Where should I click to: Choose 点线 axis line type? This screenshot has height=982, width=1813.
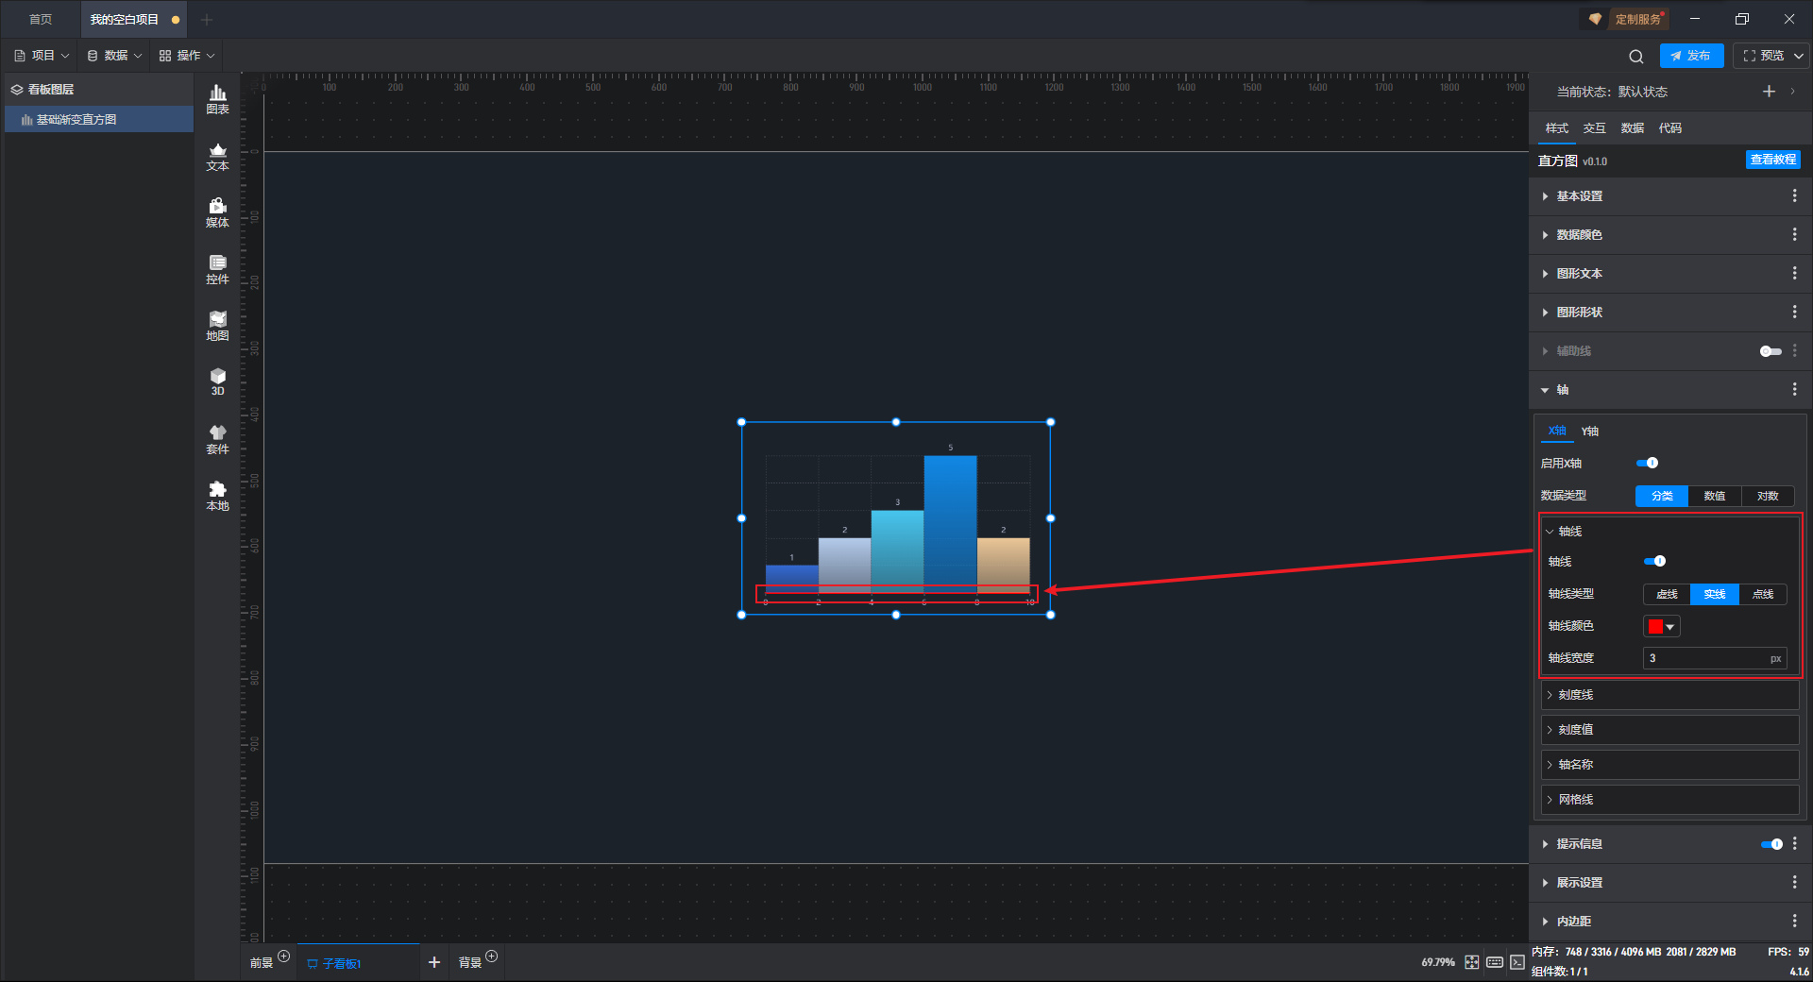(1763, 594)
